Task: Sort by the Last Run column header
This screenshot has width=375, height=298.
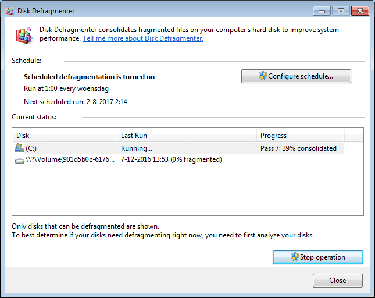Action: click(x=187, y=136)
